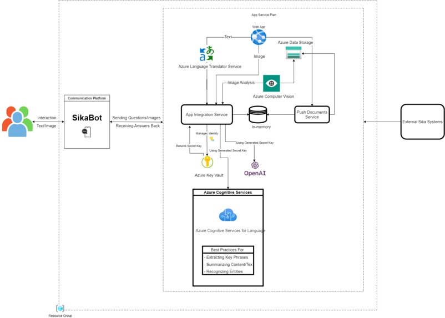Select the Interaction label
The width and height of the screenshot is (445, 318).
tap(47, 118)
